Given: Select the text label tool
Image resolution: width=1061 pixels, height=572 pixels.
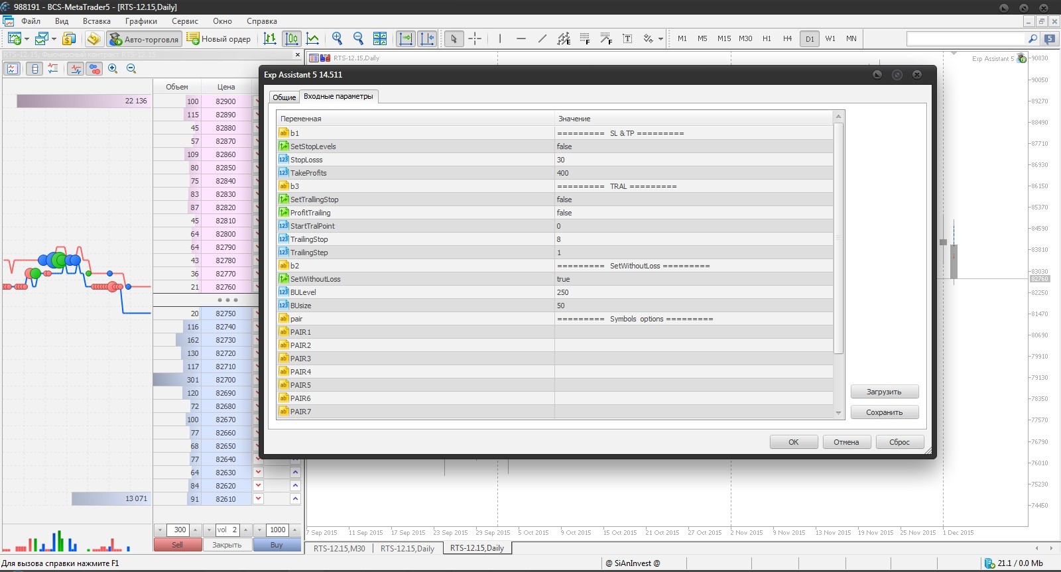Looking at the screenshot, I should coord(627,38).
